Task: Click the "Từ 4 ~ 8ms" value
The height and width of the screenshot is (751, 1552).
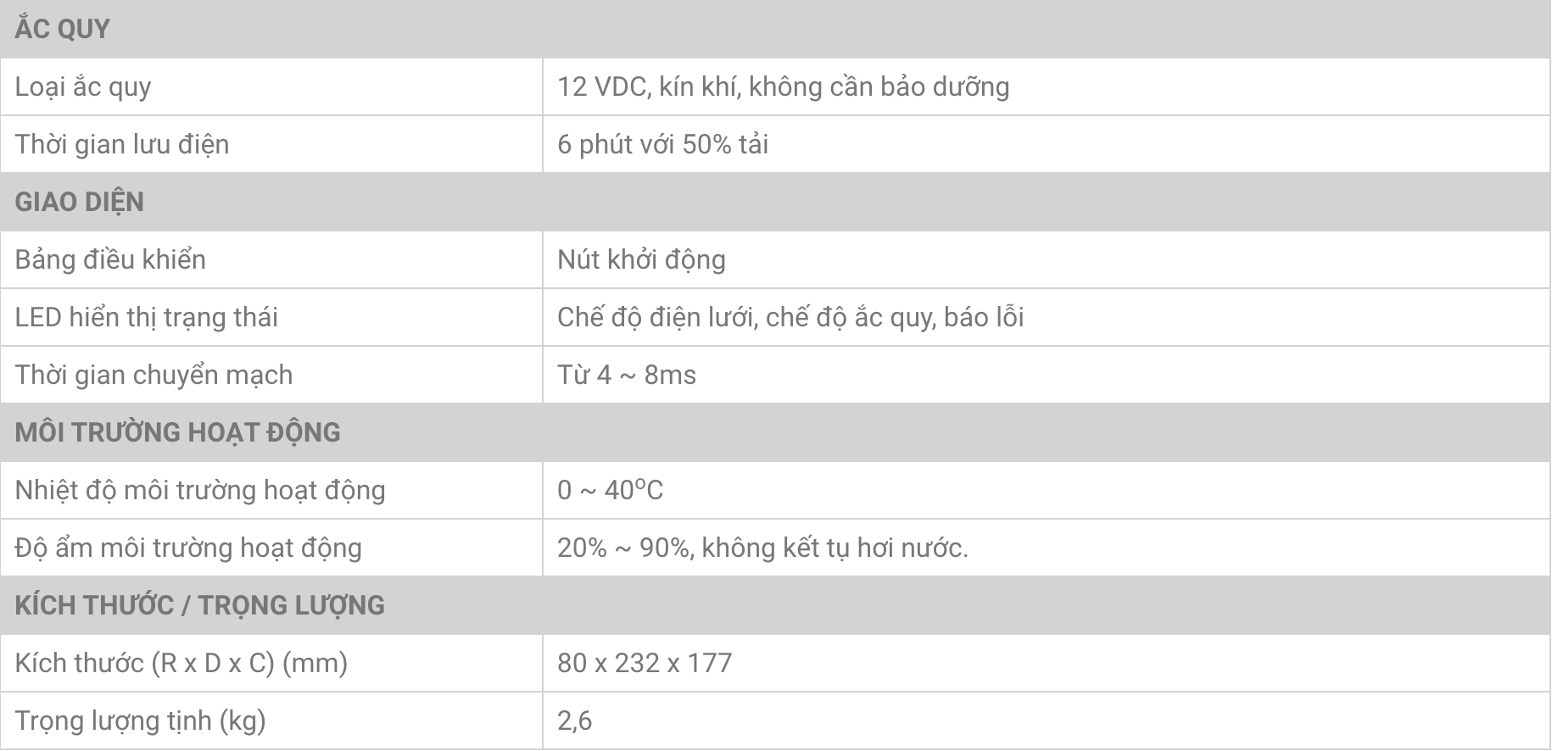Action: point(627,375)
